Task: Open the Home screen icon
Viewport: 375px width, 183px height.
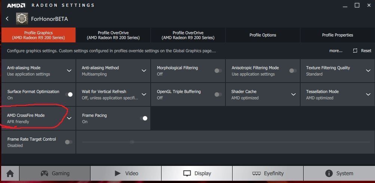Action: (x=10, y=173)
